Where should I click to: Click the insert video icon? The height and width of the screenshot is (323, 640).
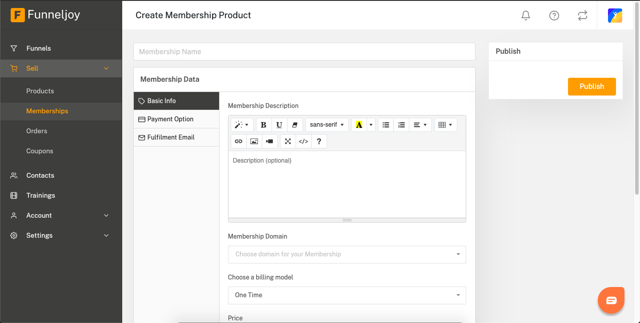pos(270,141)
